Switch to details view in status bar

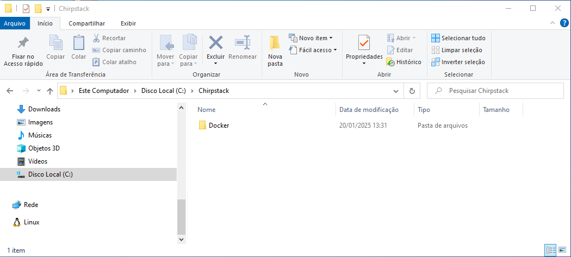point(550,250)
